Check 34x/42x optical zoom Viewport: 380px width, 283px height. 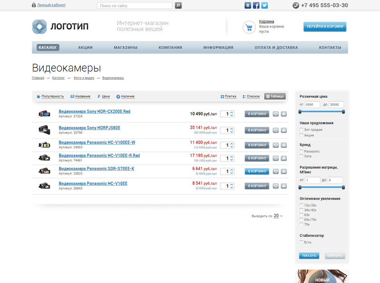(301, 210)
